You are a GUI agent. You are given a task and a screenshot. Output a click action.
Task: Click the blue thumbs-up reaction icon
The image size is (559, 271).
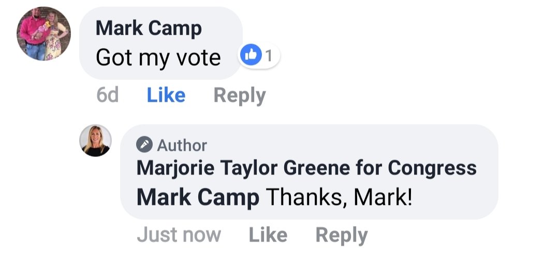pyautogui.click(x=251, y=55)
